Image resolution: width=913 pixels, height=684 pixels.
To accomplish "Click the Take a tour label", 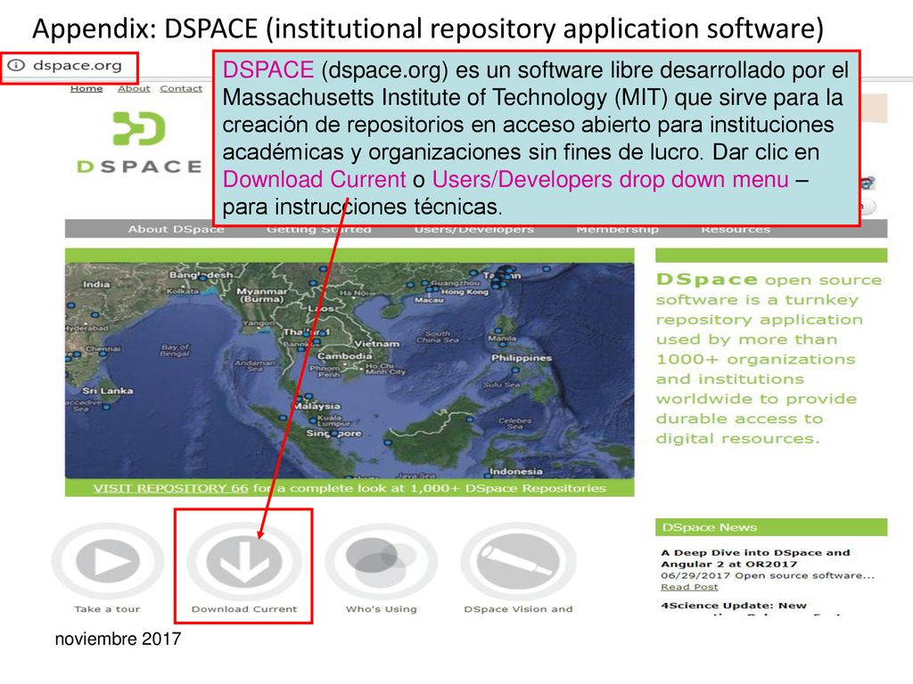I will [107, 609].
